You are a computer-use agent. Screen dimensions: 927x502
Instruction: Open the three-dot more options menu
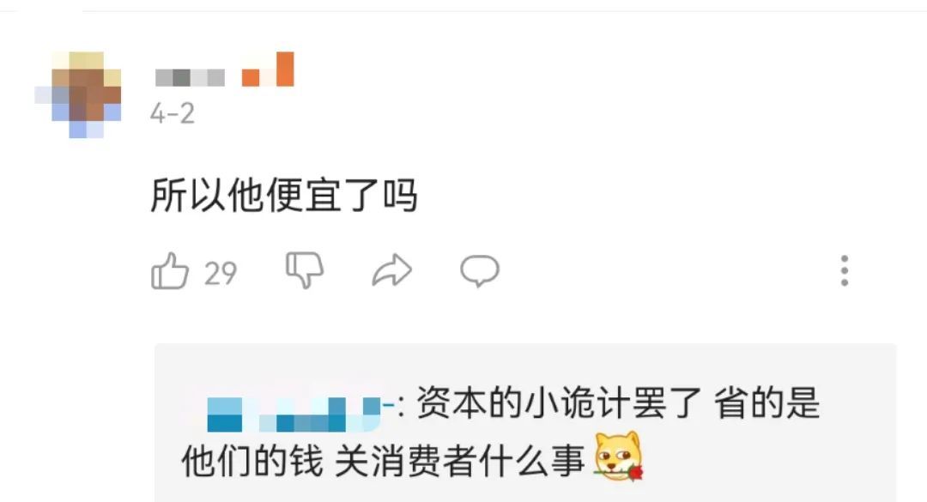845,271
